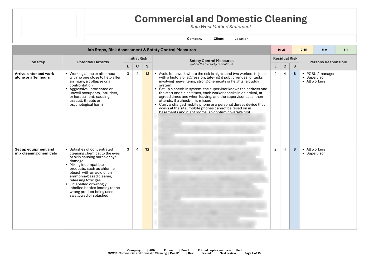This screenshot has height=261, width=369.
Task: Select the green 1–4 risk legend swatch
Action: [346, 50]
